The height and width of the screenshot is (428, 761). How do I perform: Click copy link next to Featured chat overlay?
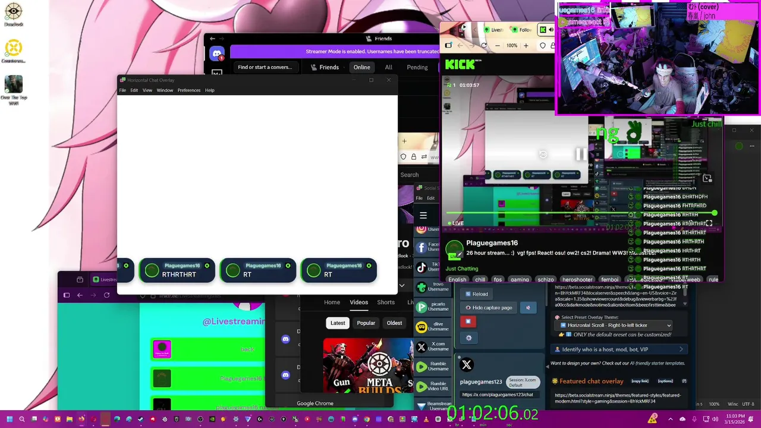point(640,381)
